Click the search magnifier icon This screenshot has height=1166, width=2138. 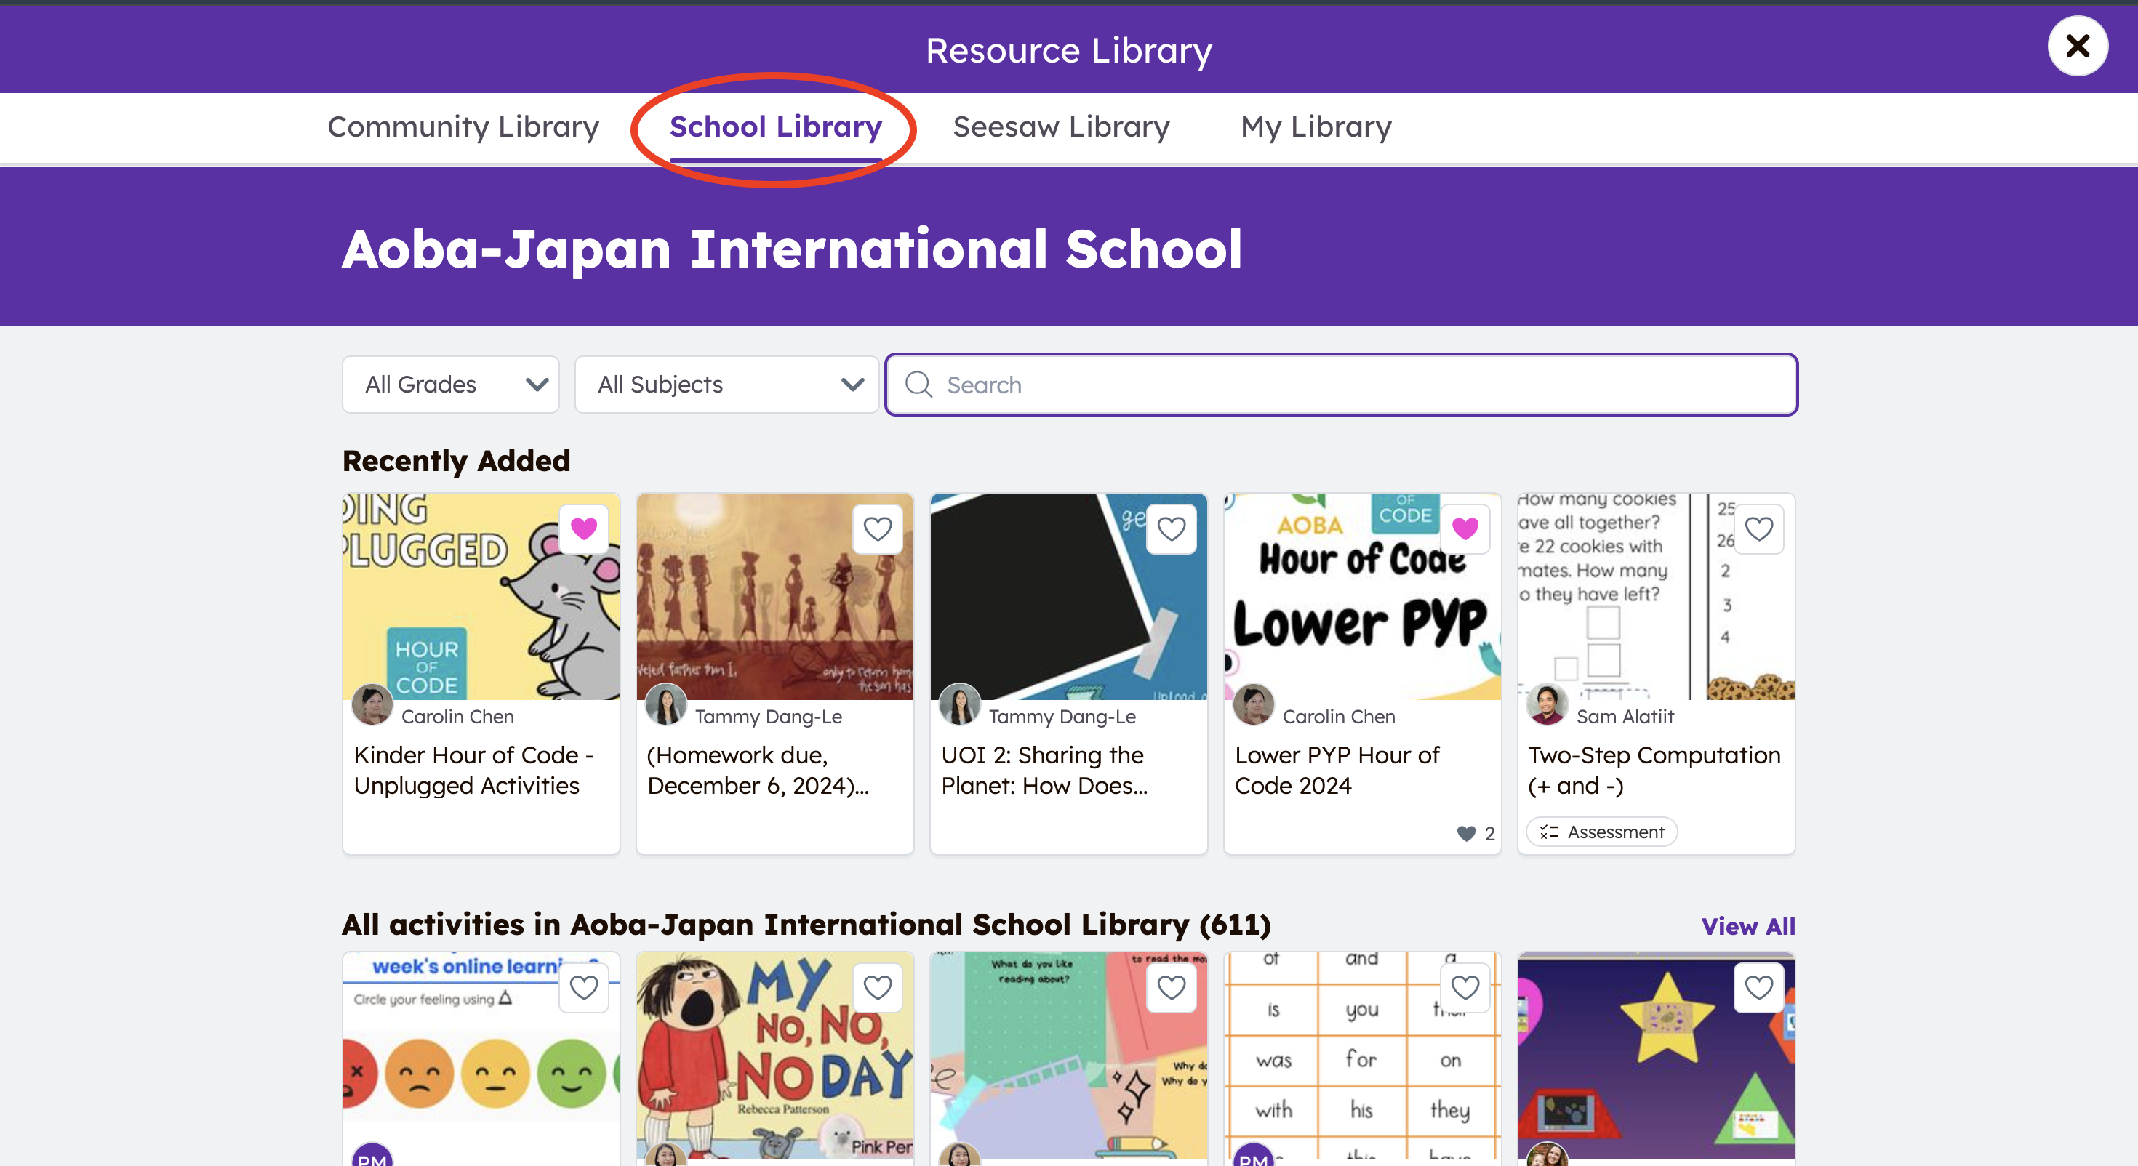pos(918,385)
